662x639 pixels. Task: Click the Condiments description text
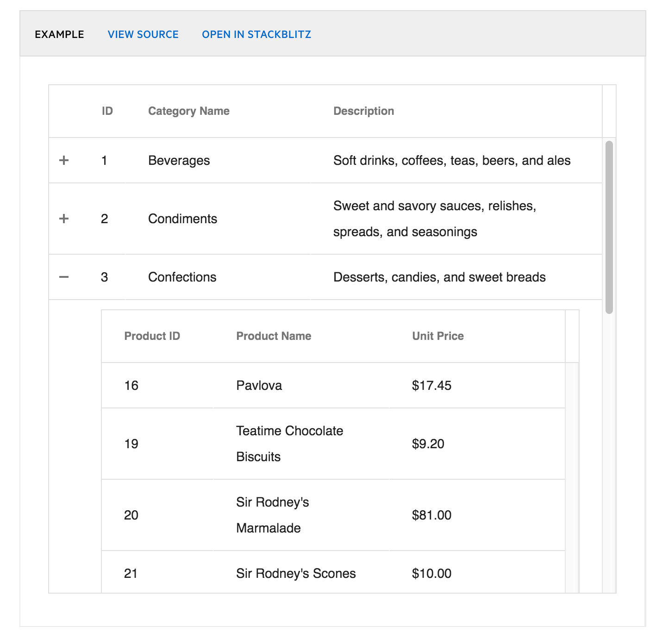coord(435,219)
